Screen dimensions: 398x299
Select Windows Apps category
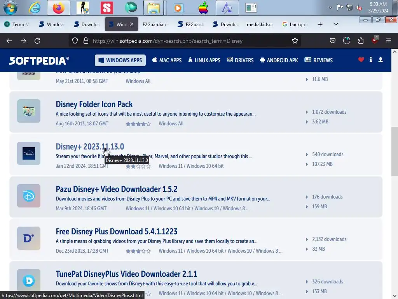tap(120, 60)
